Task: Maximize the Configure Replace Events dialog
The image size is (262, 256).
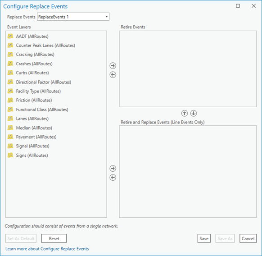Action: (x=238, y=6)
